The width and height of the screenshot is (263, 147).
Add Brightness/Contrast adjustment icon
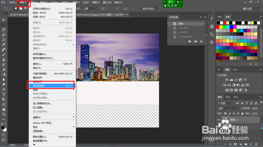pyautogui.click(x=227, y=80)
